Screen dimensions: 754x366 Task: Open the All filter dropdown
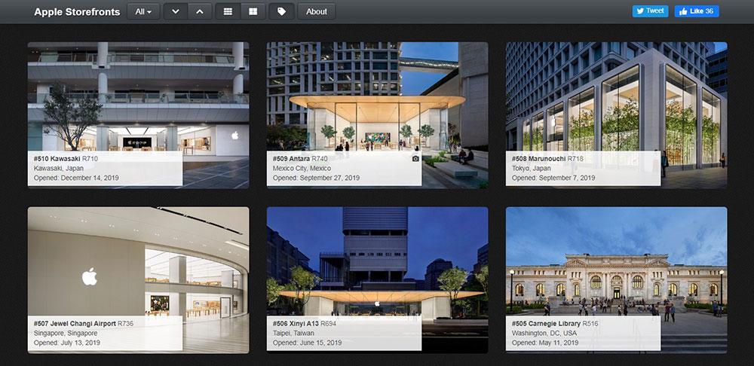click(143, 11)
